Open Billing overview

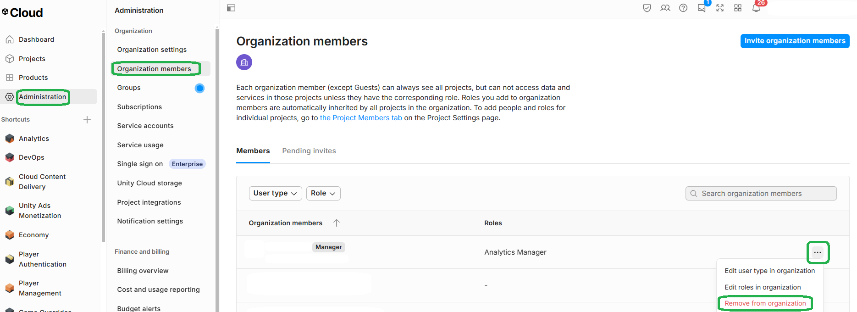(143, 271)
